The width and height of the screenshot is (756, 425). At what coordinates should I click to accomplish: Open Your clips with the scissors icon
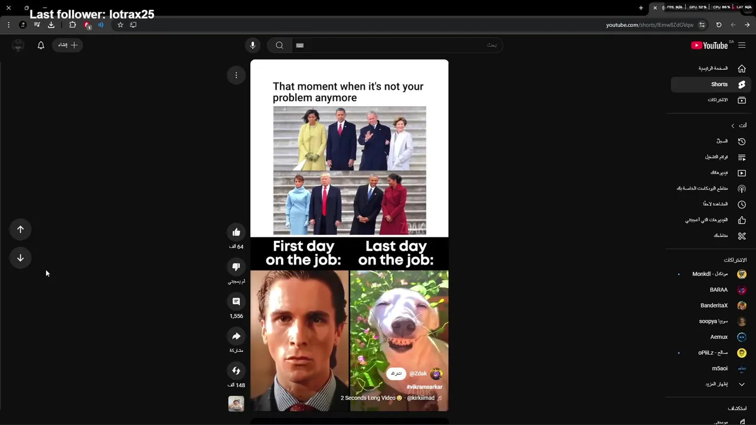711,236
